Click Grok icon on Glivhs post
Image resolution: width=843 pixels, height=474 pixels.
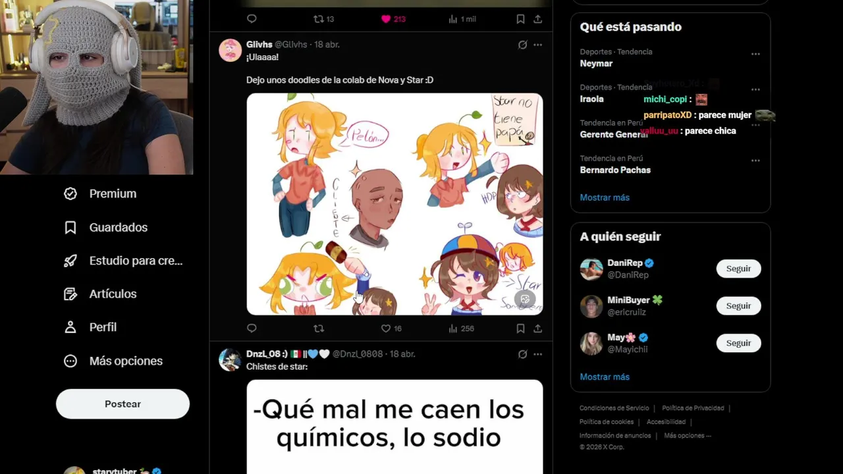point(522,45)
